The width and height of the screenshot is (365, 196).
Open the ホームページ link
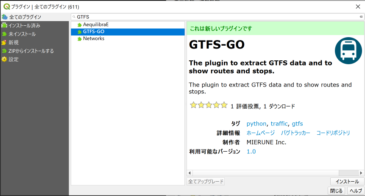pos(260,133)
